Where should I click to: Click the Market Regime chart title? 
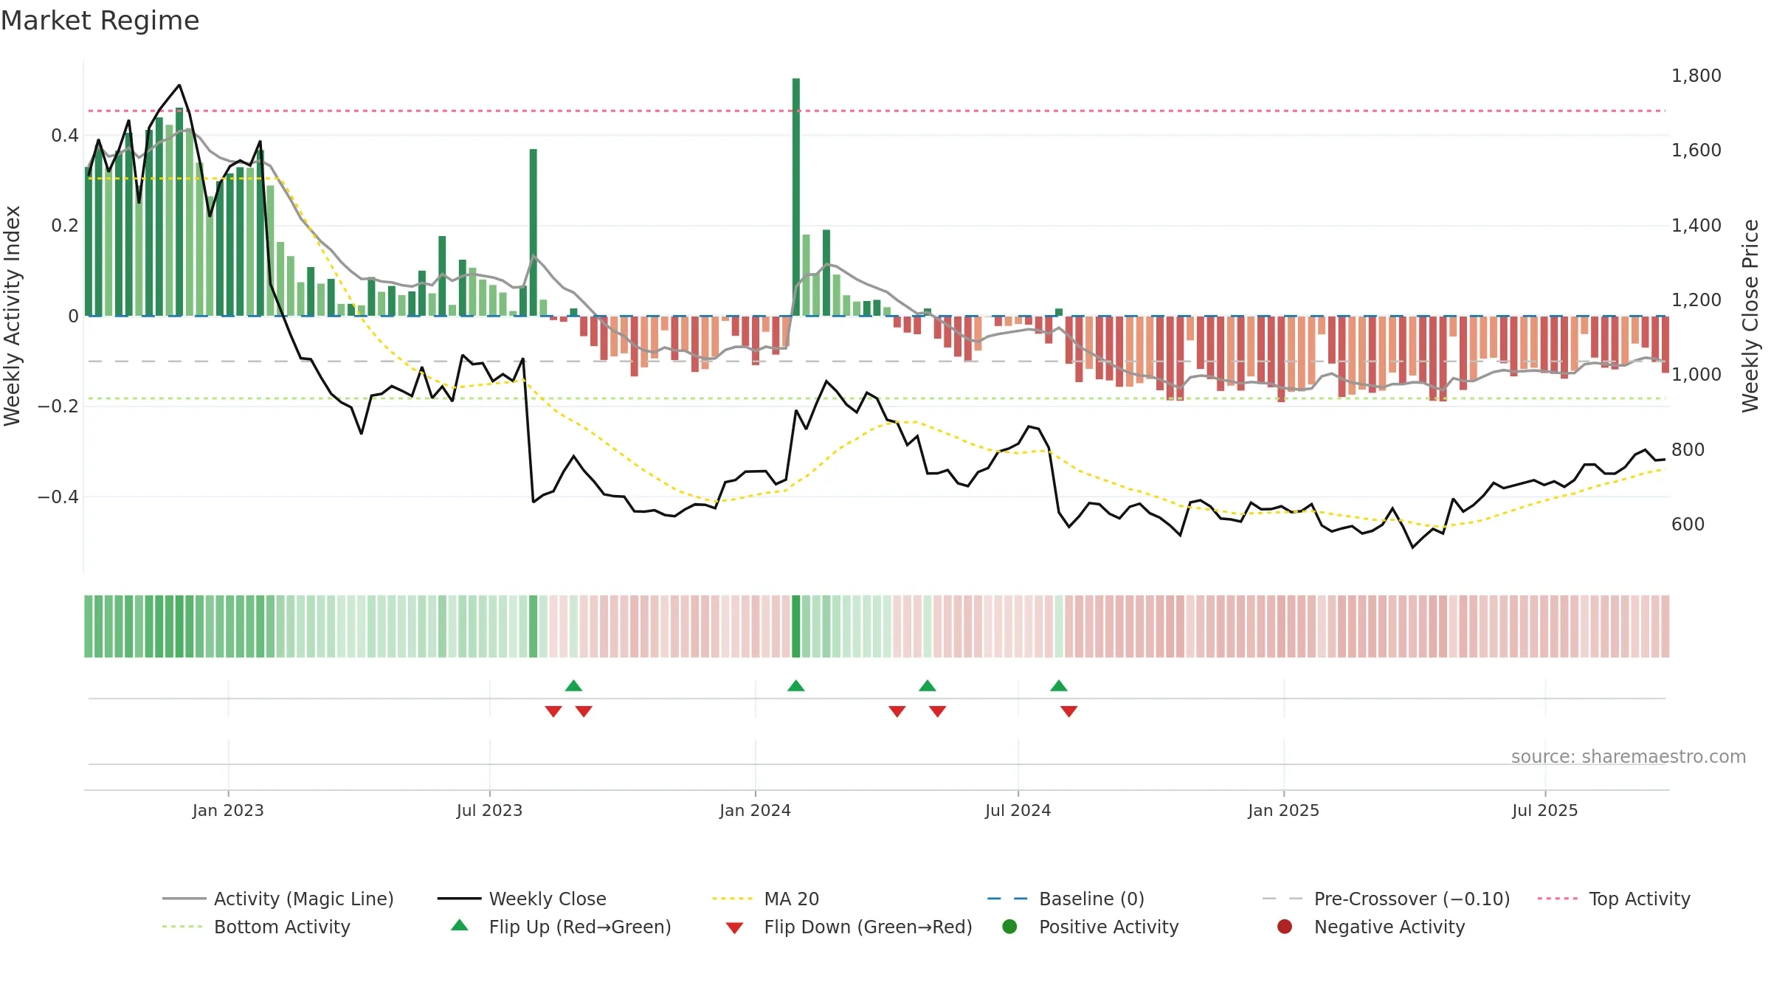coord(100,21)
